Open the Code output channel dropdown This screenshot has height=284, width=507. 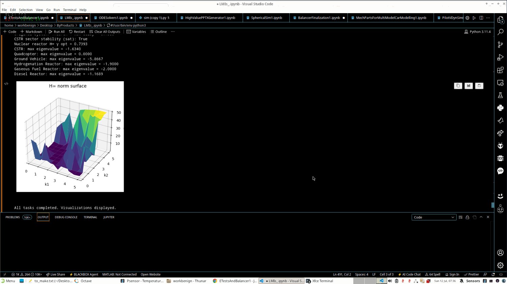click(x=434, y=217)
